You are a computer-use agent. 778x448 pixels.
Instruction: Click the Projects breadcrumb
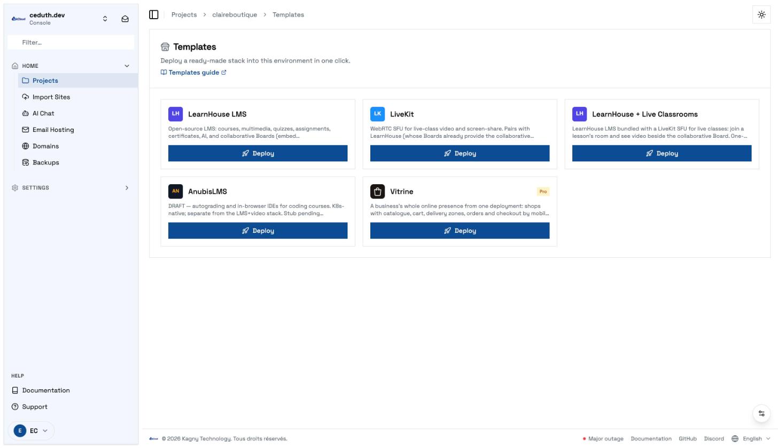184,14
